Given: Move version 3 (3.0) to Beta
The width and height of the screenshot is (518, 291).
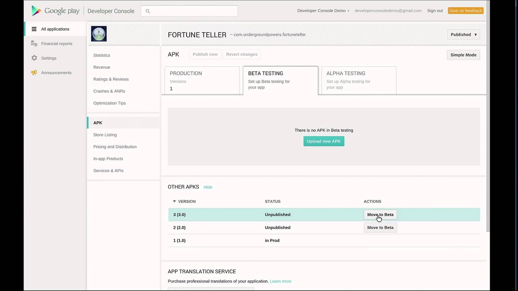Looking at the screenshot, I should tap(380, 215).
